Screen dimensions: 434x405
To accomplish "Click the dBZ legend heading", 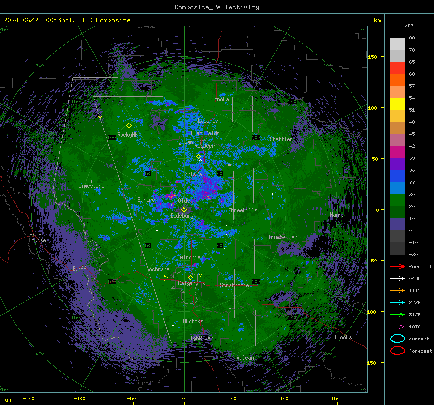I will tap(409, 26).
